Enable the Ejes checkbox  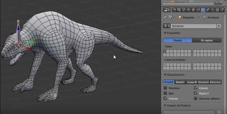click(x=165, y=93)
